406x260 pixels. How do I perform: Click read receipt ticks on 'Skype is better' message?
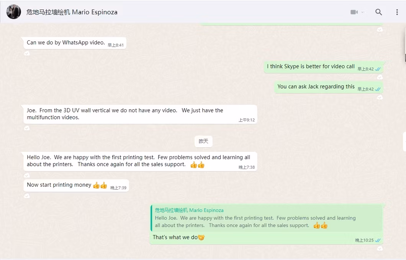click(378, 69)
